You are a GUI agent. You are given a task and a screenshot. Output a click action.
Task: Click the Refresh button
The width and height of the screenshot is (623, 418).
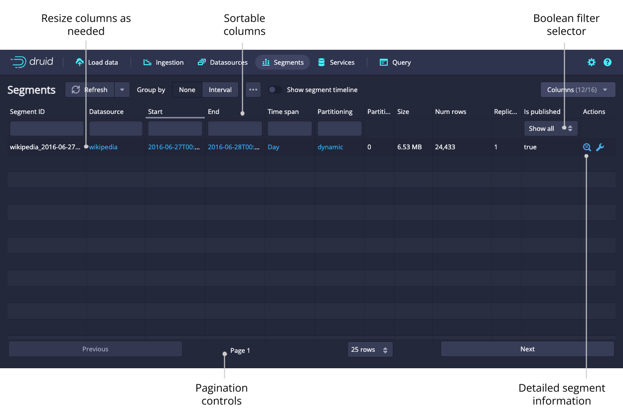[90, 90]
